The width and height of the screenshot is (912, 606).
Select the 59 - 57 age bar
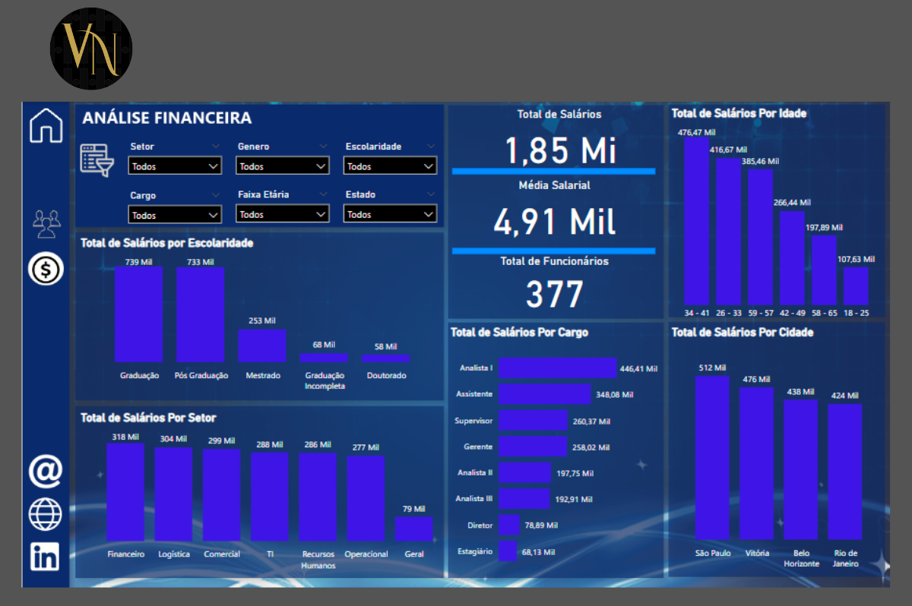pos(760,237)
